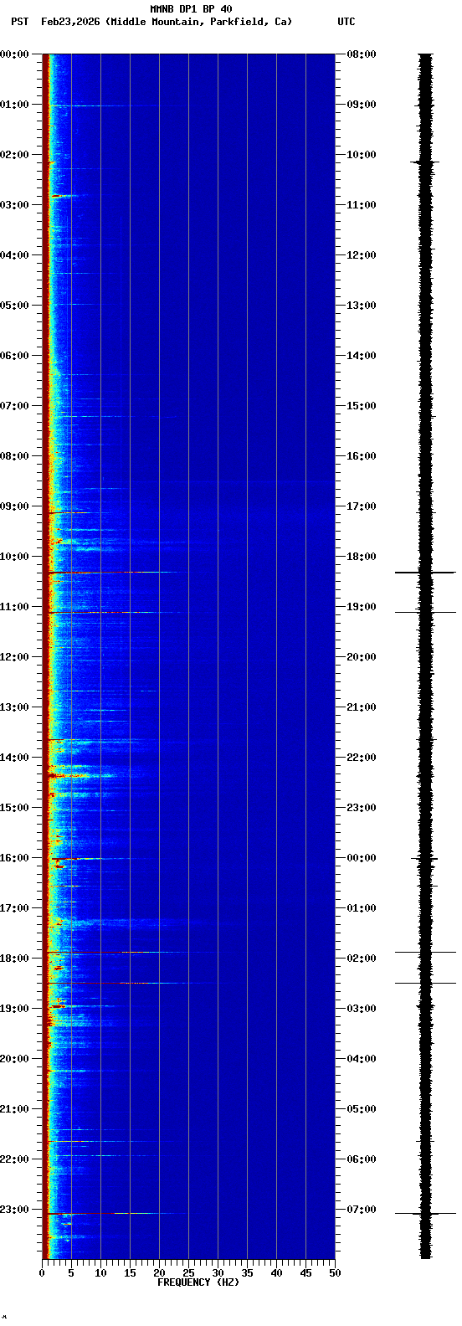Click the "11:00" label on UTC axis

pos(362,205)
